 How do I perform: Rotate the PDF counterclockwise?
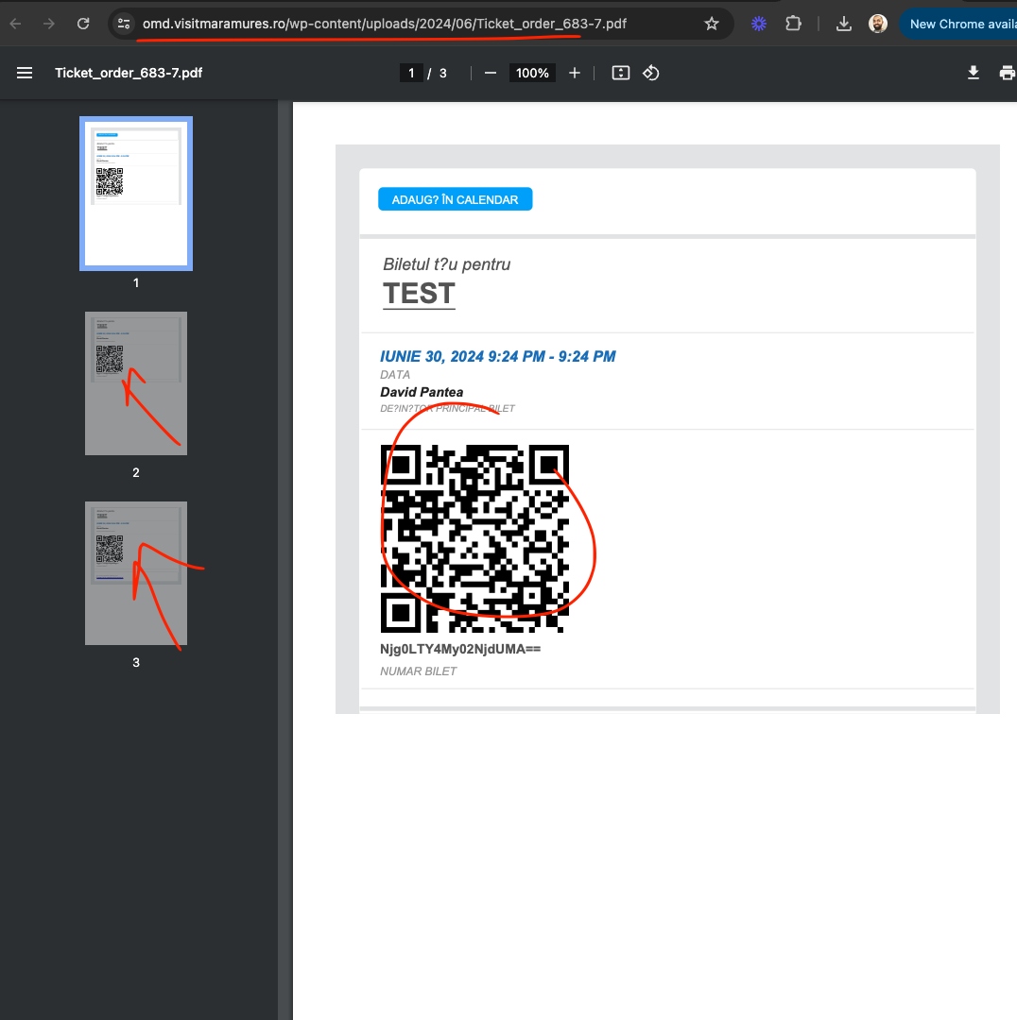pyautogui.click(x=651, y=73)
